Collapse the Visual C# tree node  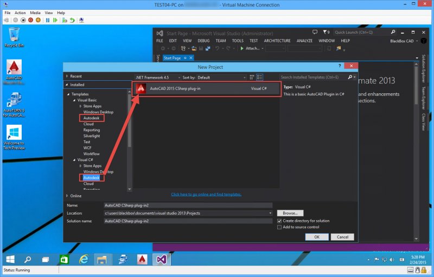[x=74, y=160]
